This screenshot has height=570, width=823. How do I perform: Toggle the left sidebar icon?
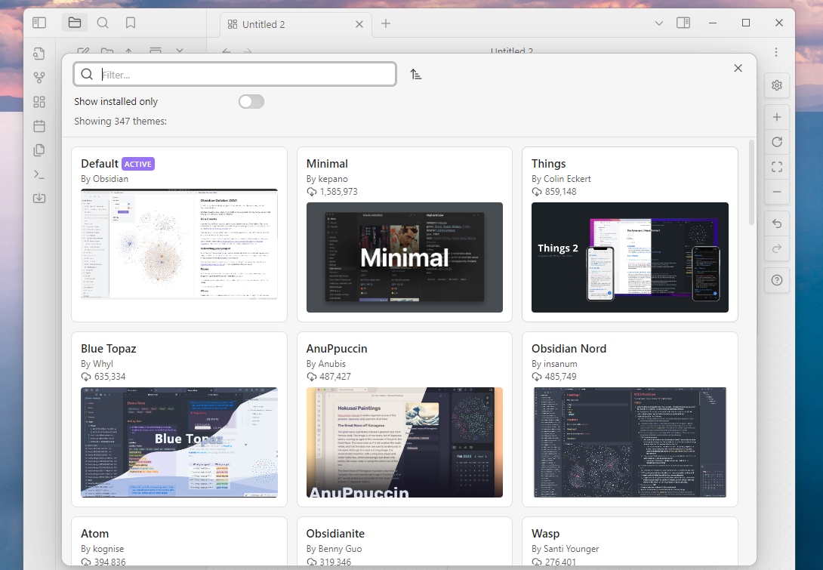click(39, 23)
